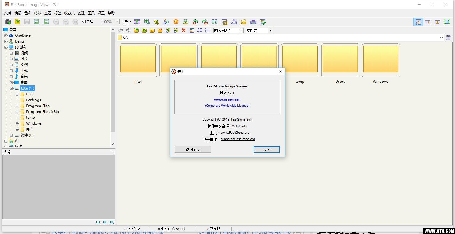
Task: Open the sun-shaped adjust lighting icon
Action: click(x=176, y=22)
